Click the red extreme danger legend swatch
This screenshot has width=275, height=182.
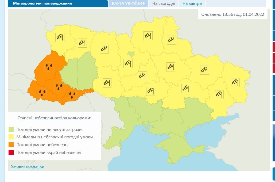[11, 153]
